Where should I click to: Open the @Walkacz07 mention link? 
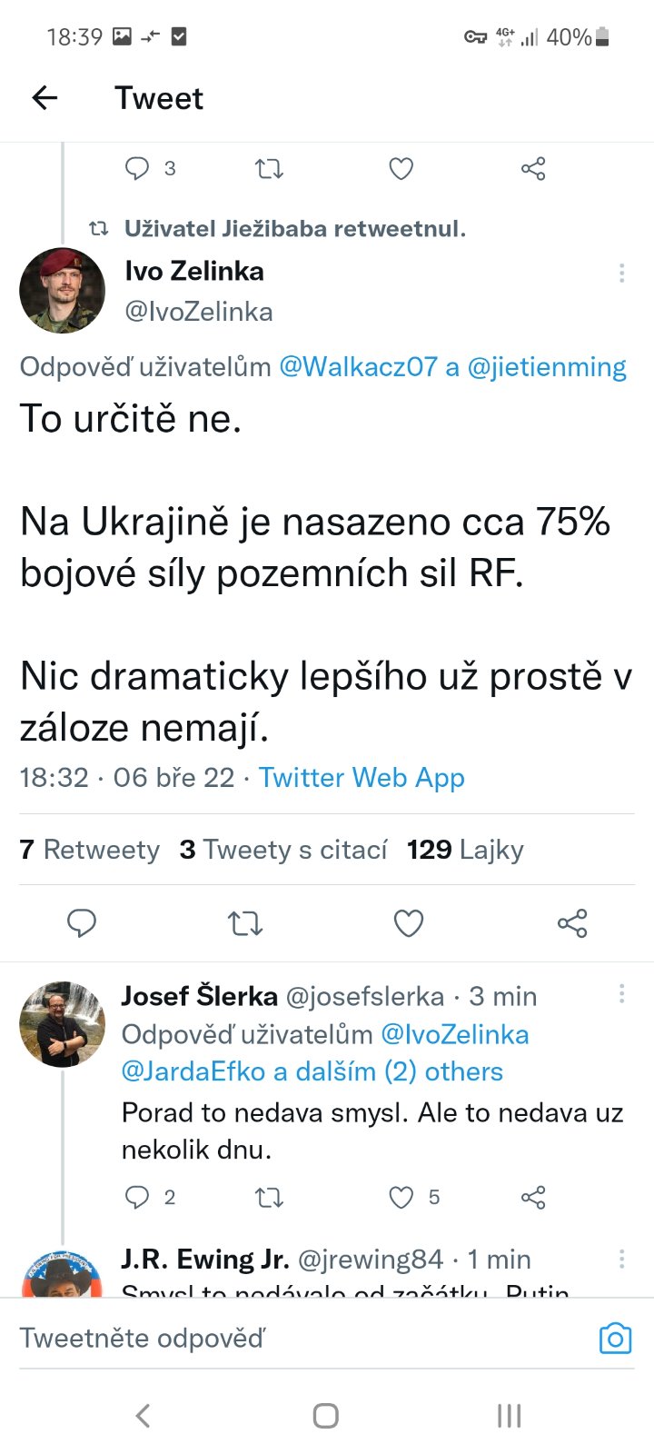pos(358,367)
